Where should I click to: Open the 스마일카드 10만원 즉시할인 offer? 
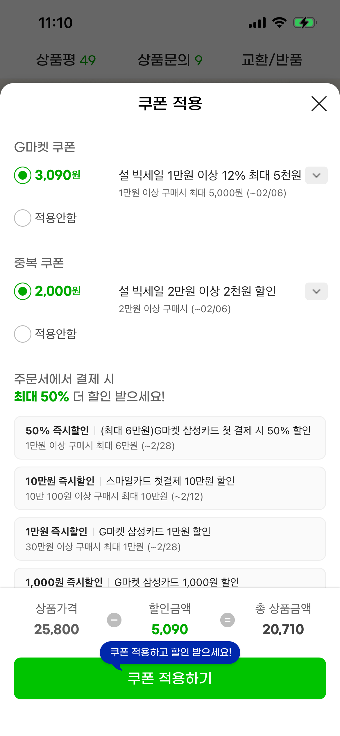tap(170, 488)
